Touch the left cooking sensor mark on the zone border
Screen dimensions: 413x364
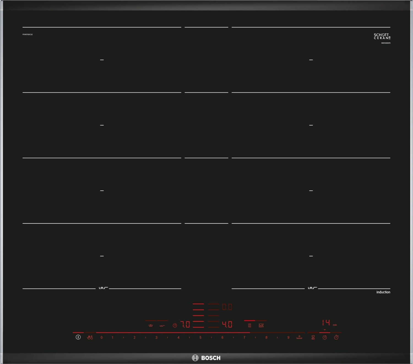103,288
